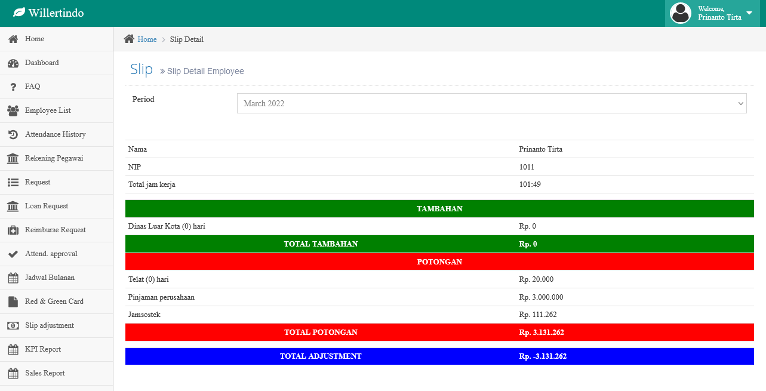766x391 pixels.
Task: Click the NIP value 1011
Action: coord(527,167)
